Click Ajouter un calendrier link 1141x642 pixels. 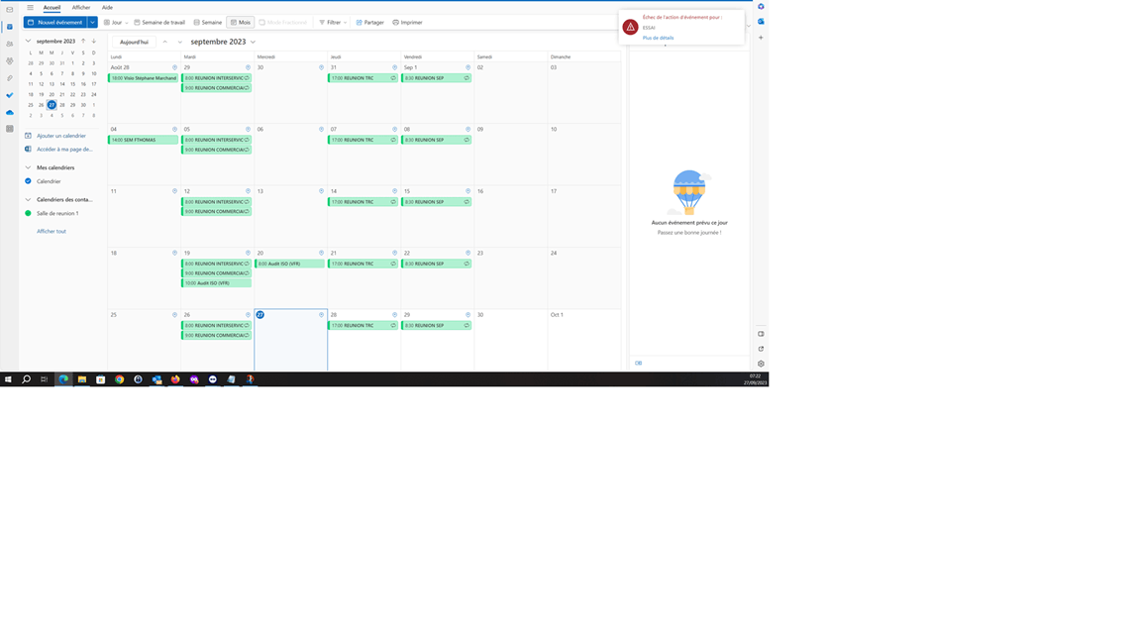[x=61, y=136]
